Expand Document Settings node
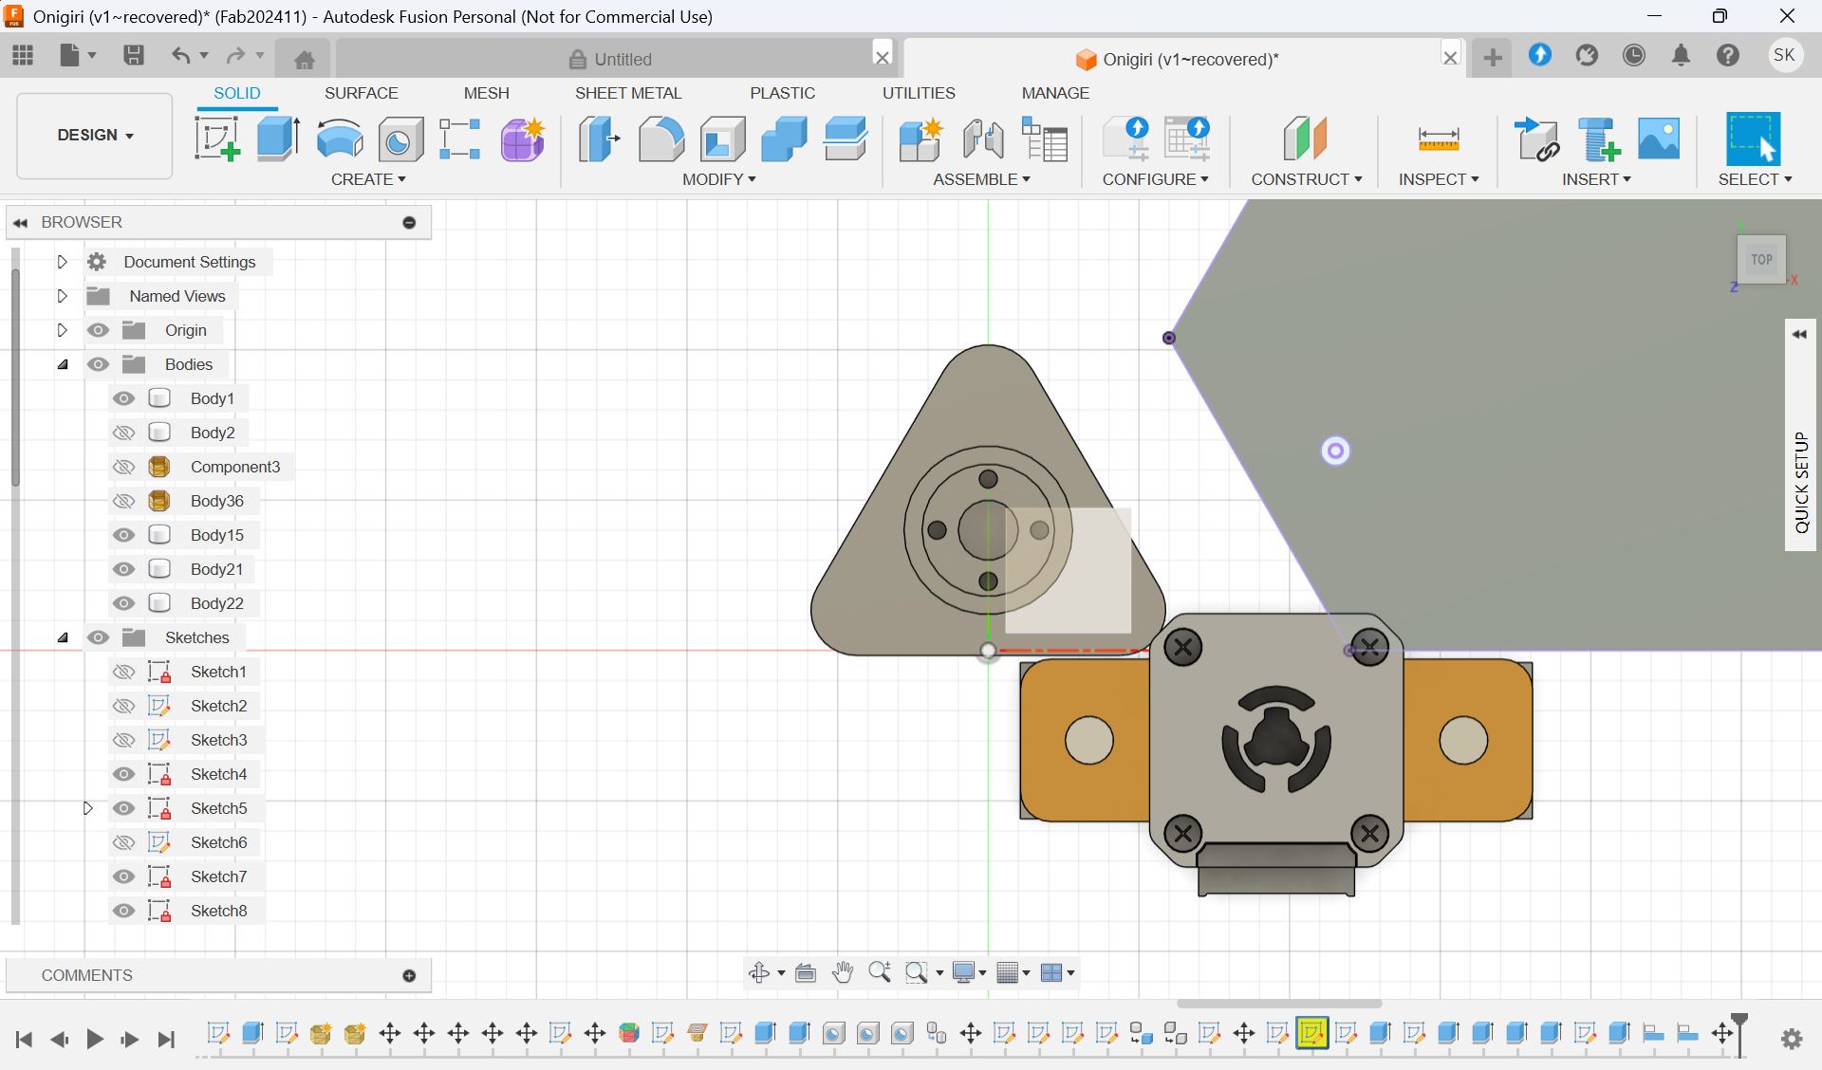Screen dimensions: 1822x1070 click(63, 262)
